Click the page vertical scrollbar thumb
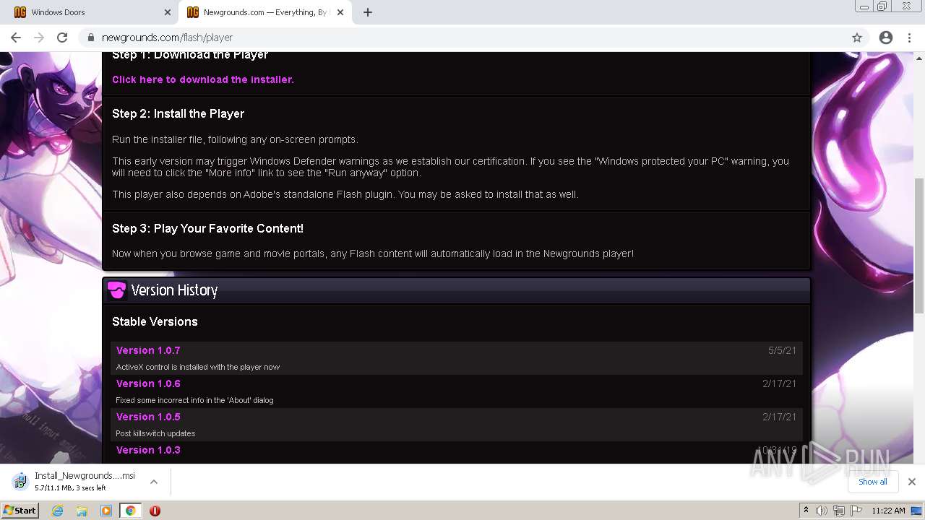Screen dimensions: 925x520 click(x=919, y=246)
